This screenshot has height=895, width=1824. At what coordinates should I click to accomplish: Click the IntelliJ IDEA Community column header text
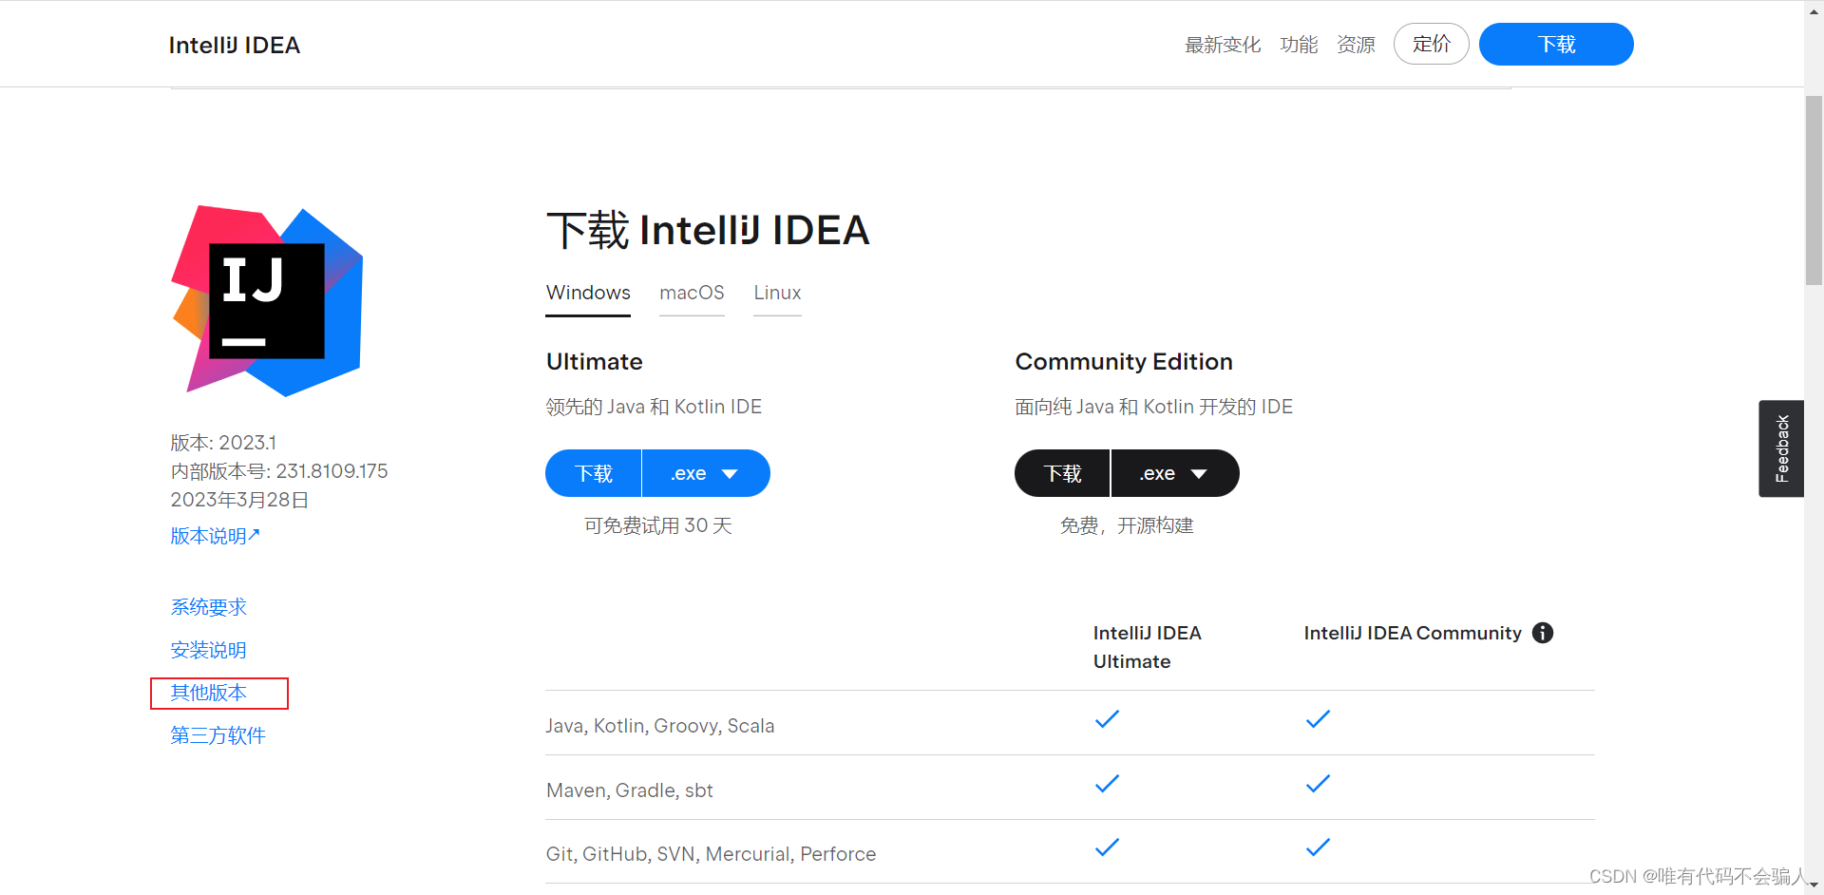(1413, 633)
